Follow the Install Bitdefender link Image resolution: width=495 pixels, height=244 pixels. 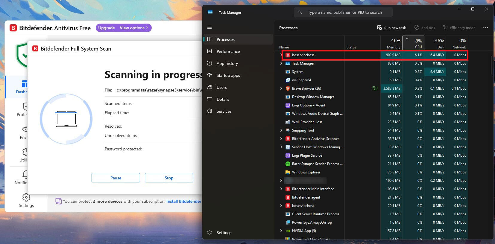tap(184, 201)
